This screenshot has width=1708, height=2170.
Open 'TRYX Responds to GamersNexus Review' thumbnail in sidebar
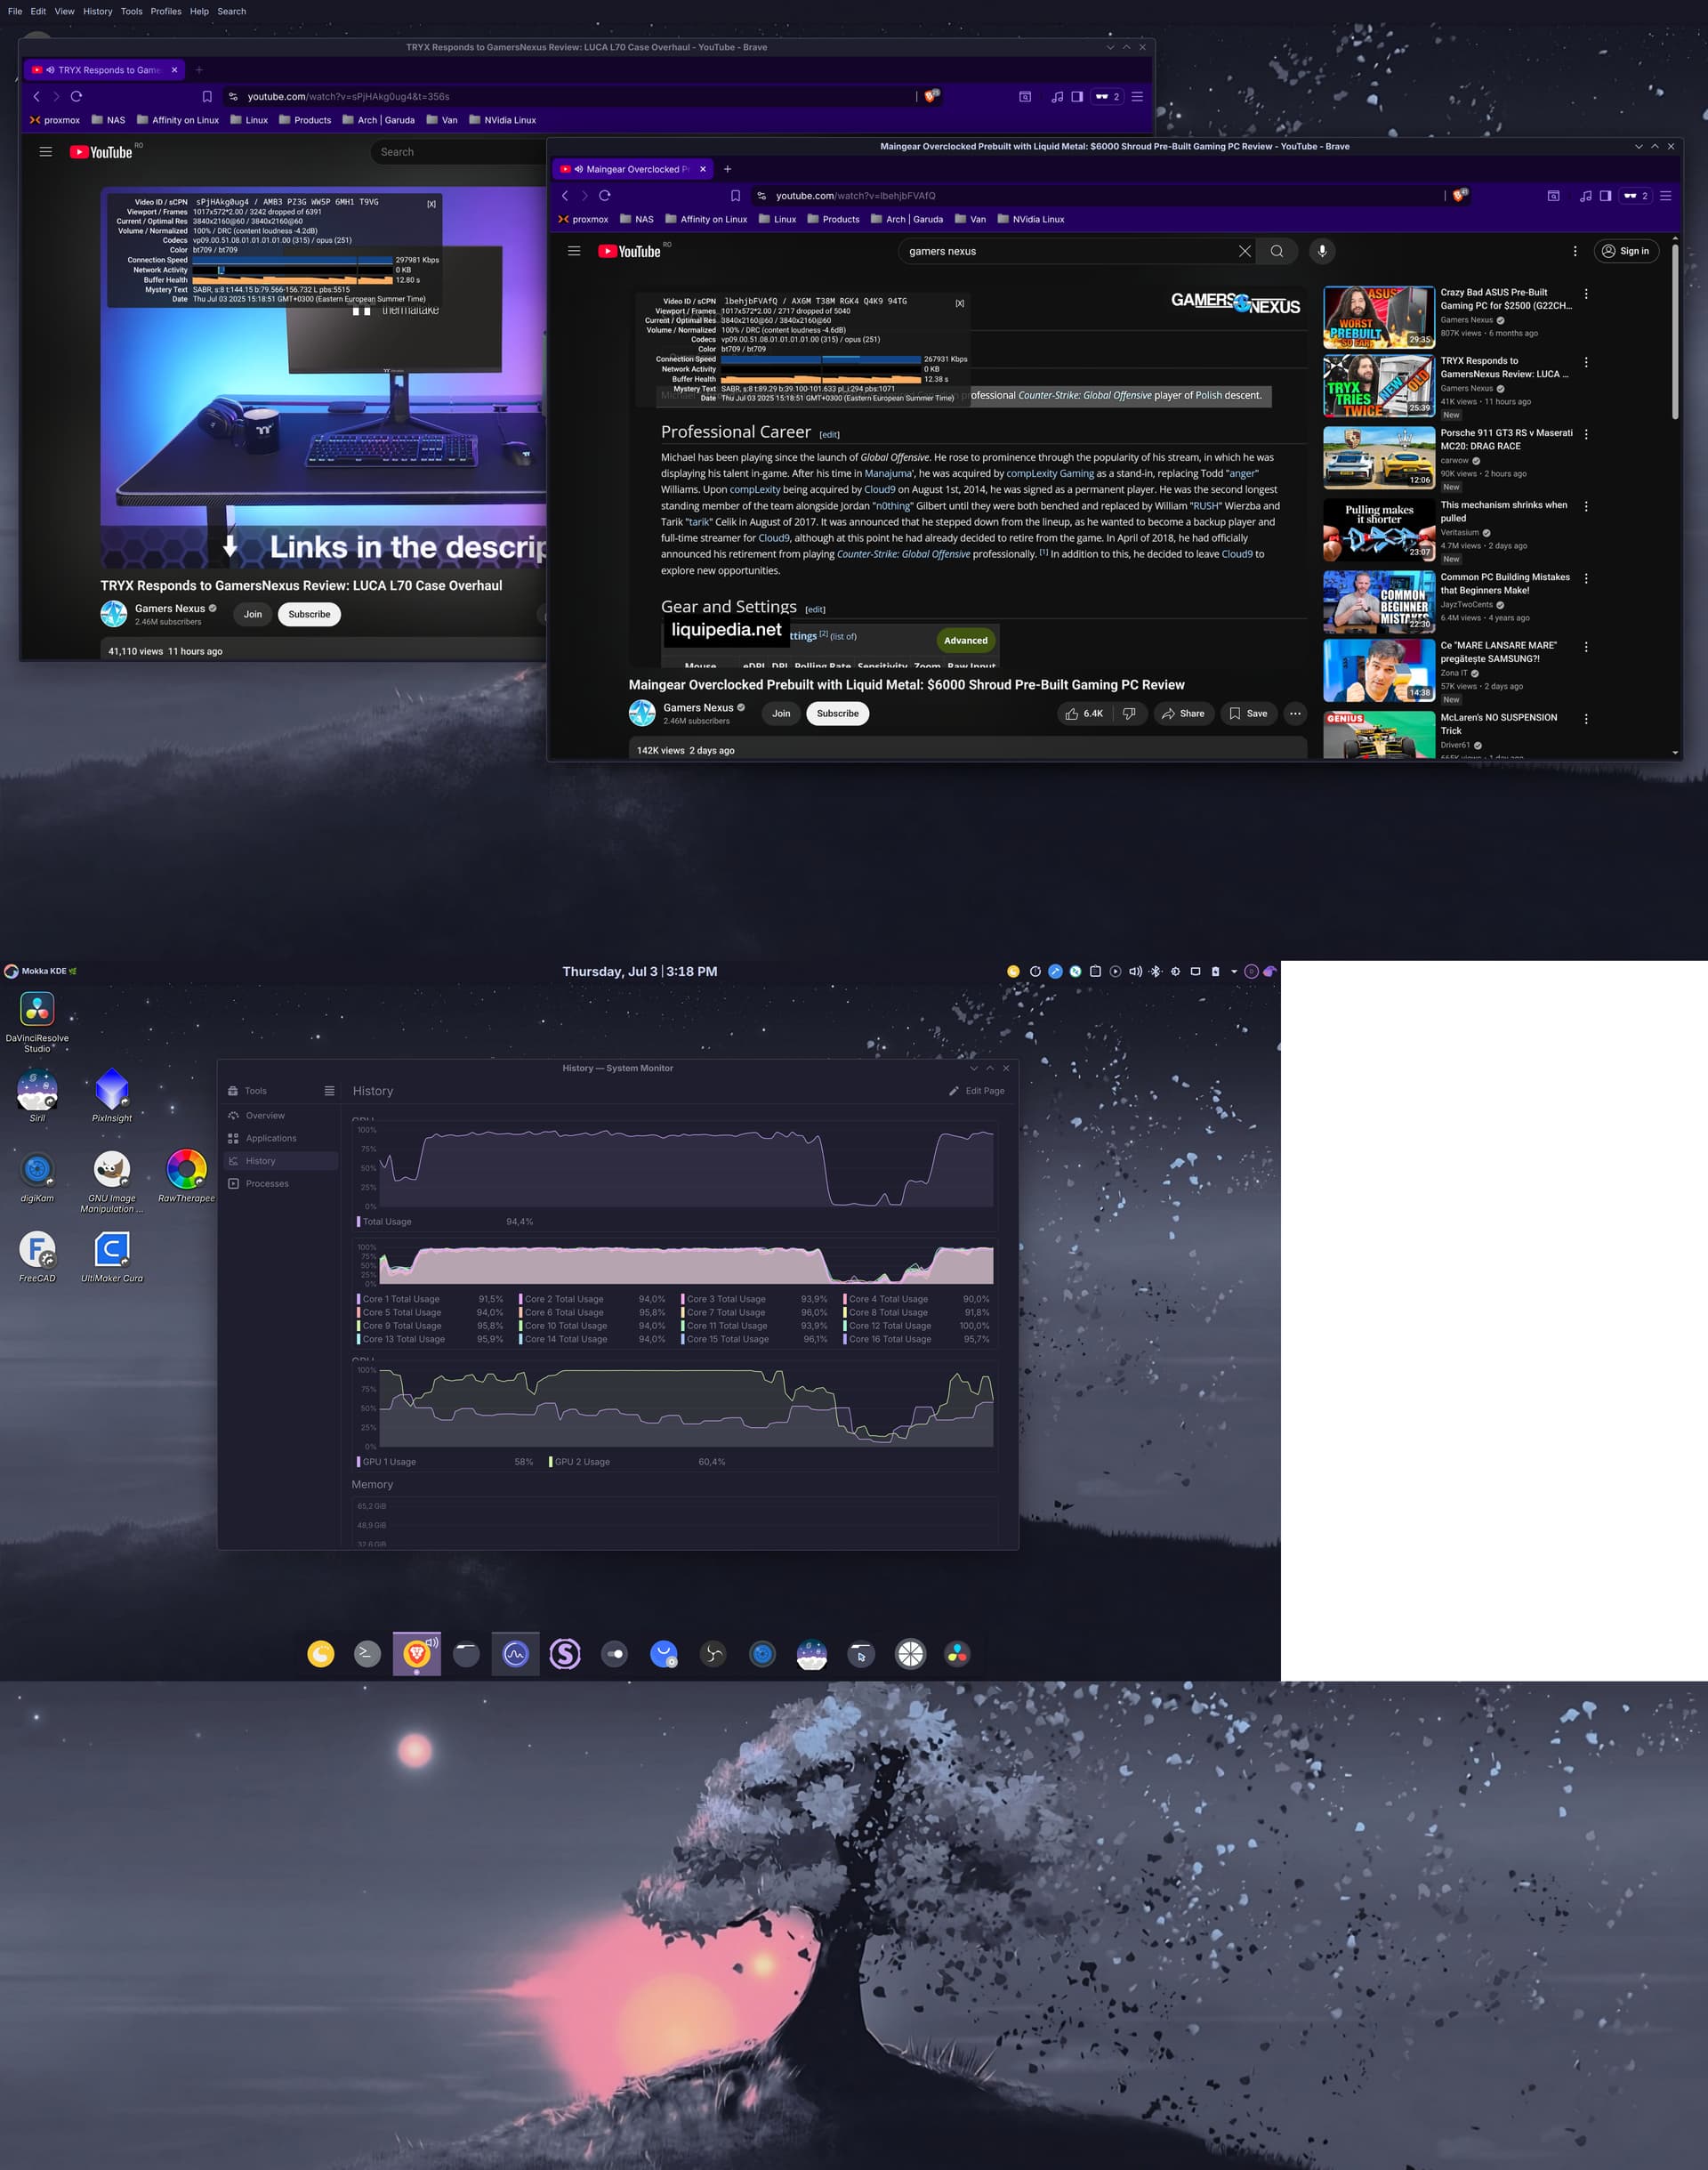1378,386
